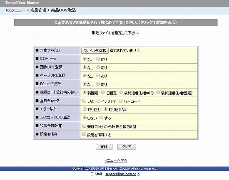
Task: Select あり for 画像URL登録
Action: [98, 67]
